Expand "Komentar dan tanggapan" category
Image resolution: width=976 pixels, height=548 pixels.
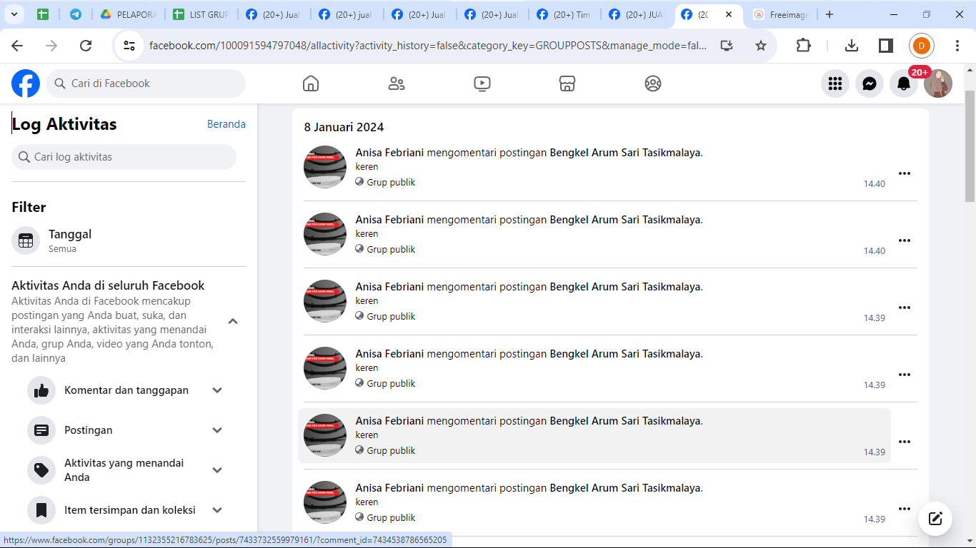(217, 390)
